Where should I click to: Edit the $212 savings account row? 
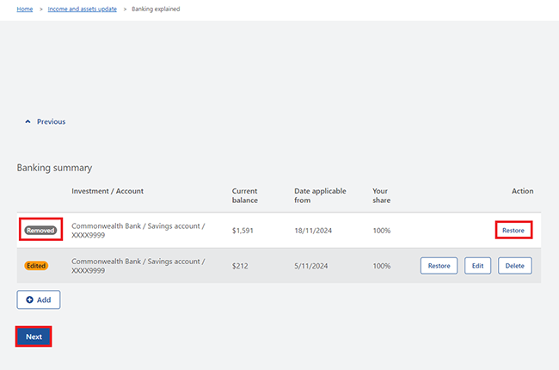(477, 266)
